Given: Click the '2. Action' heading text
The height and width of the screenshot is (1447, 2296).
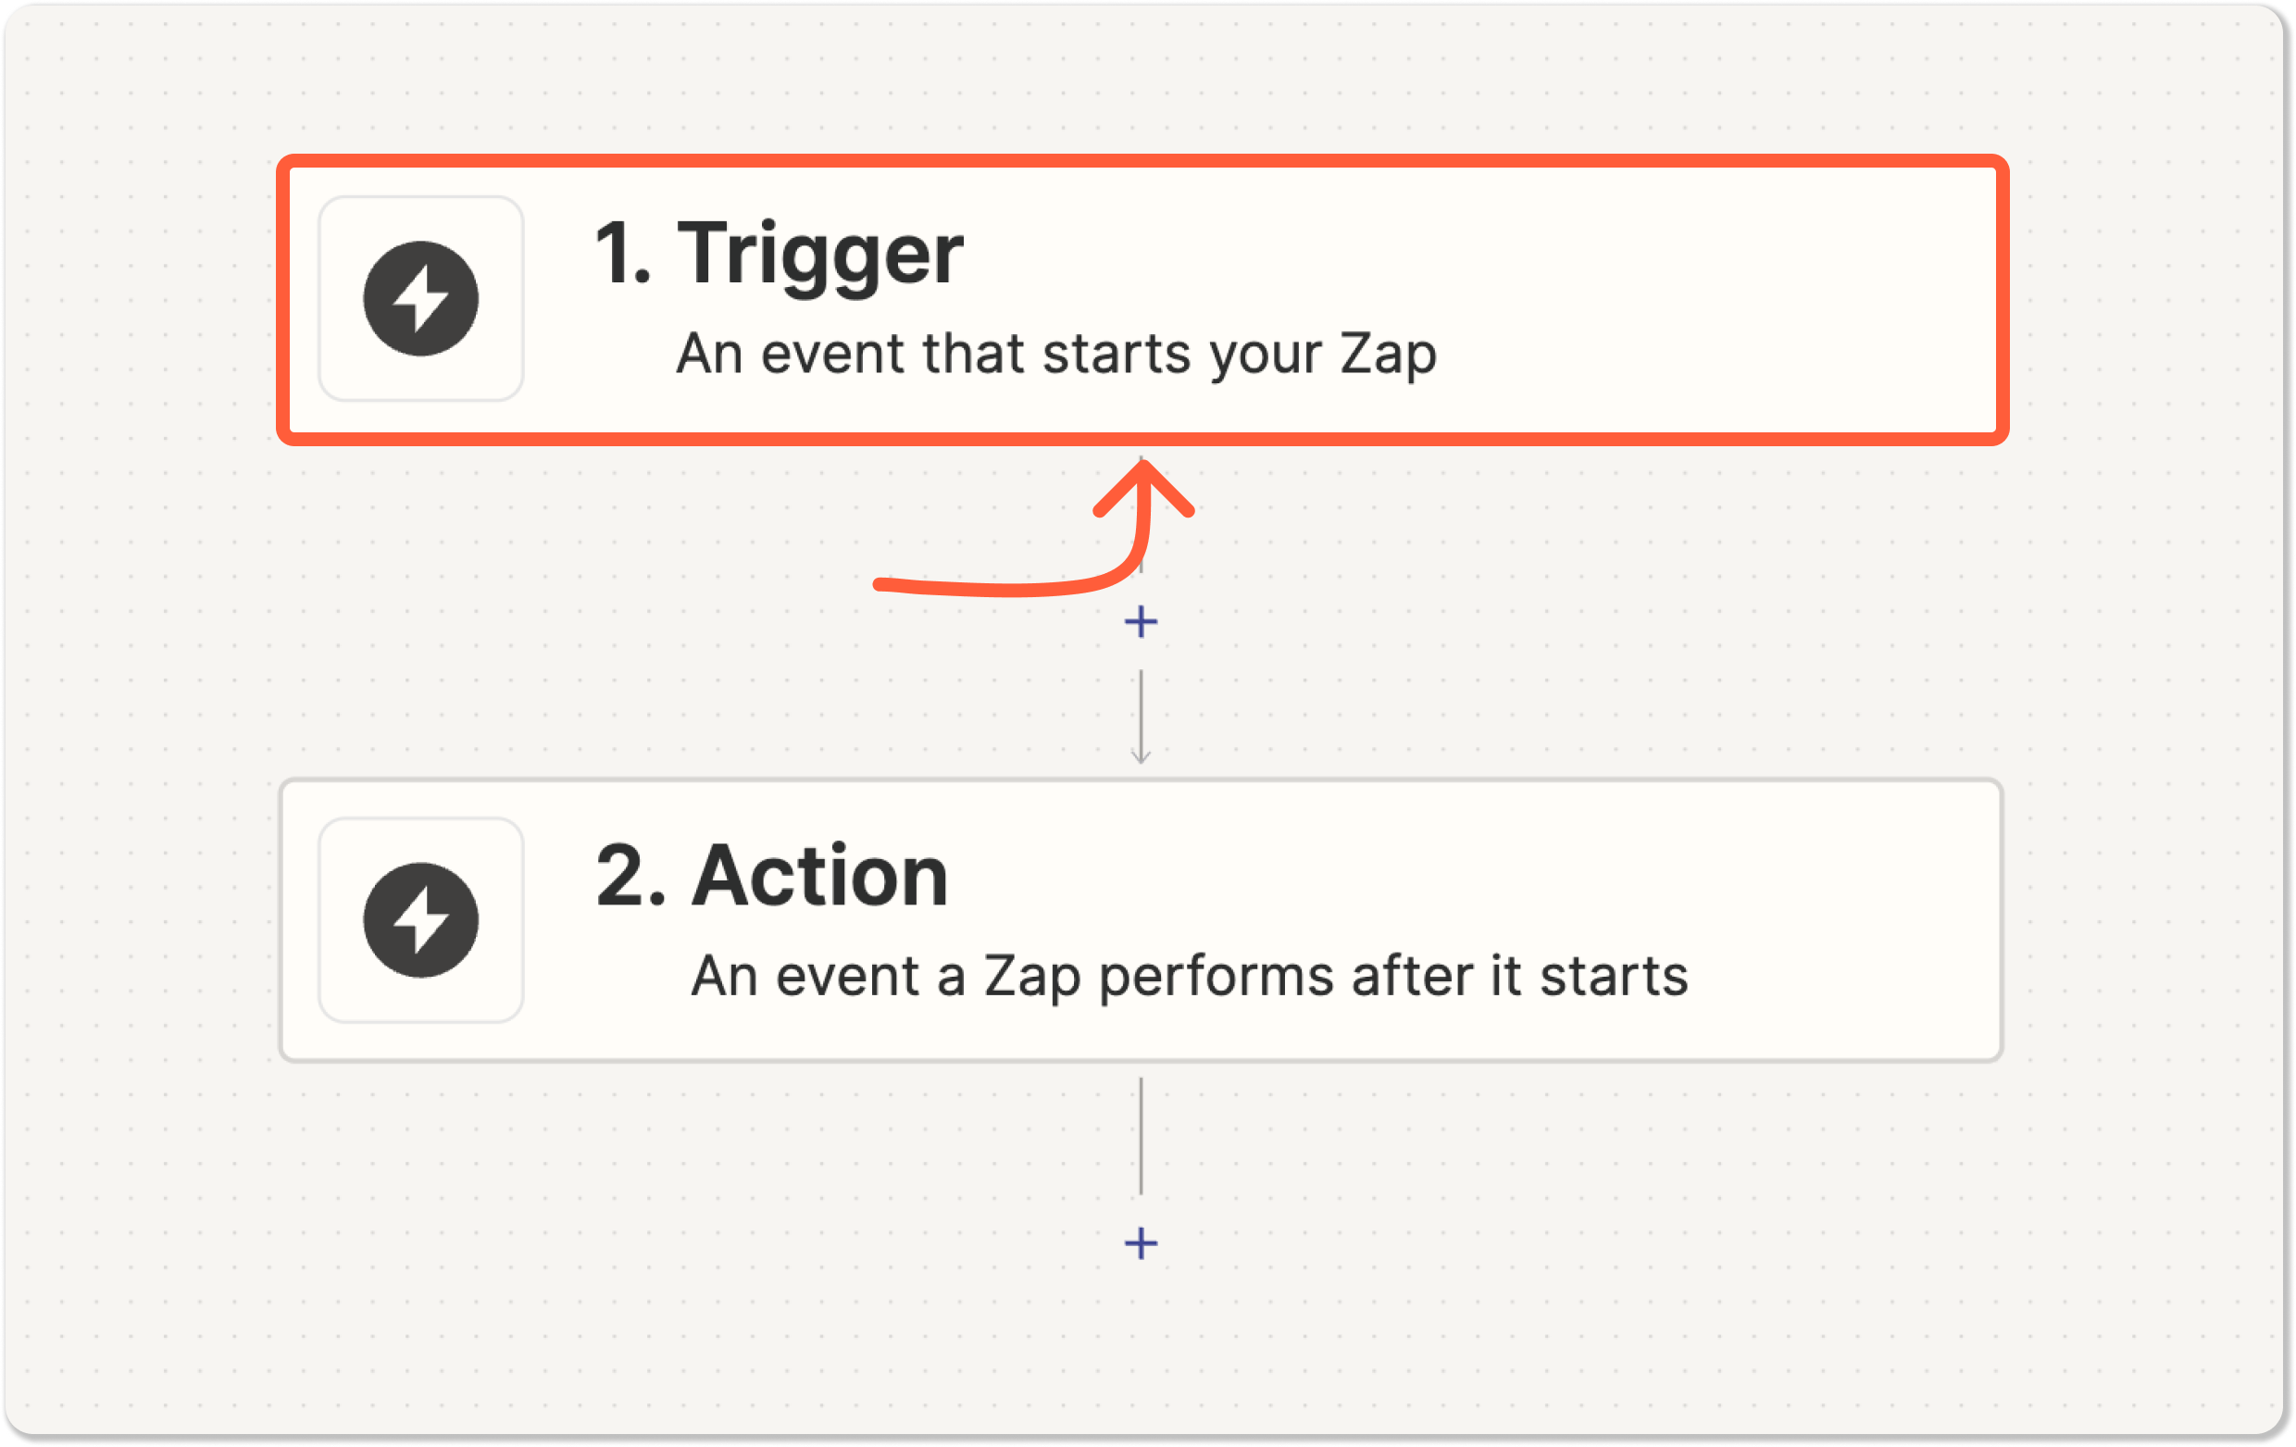Looking at the screenshot, I should [771, 876].
